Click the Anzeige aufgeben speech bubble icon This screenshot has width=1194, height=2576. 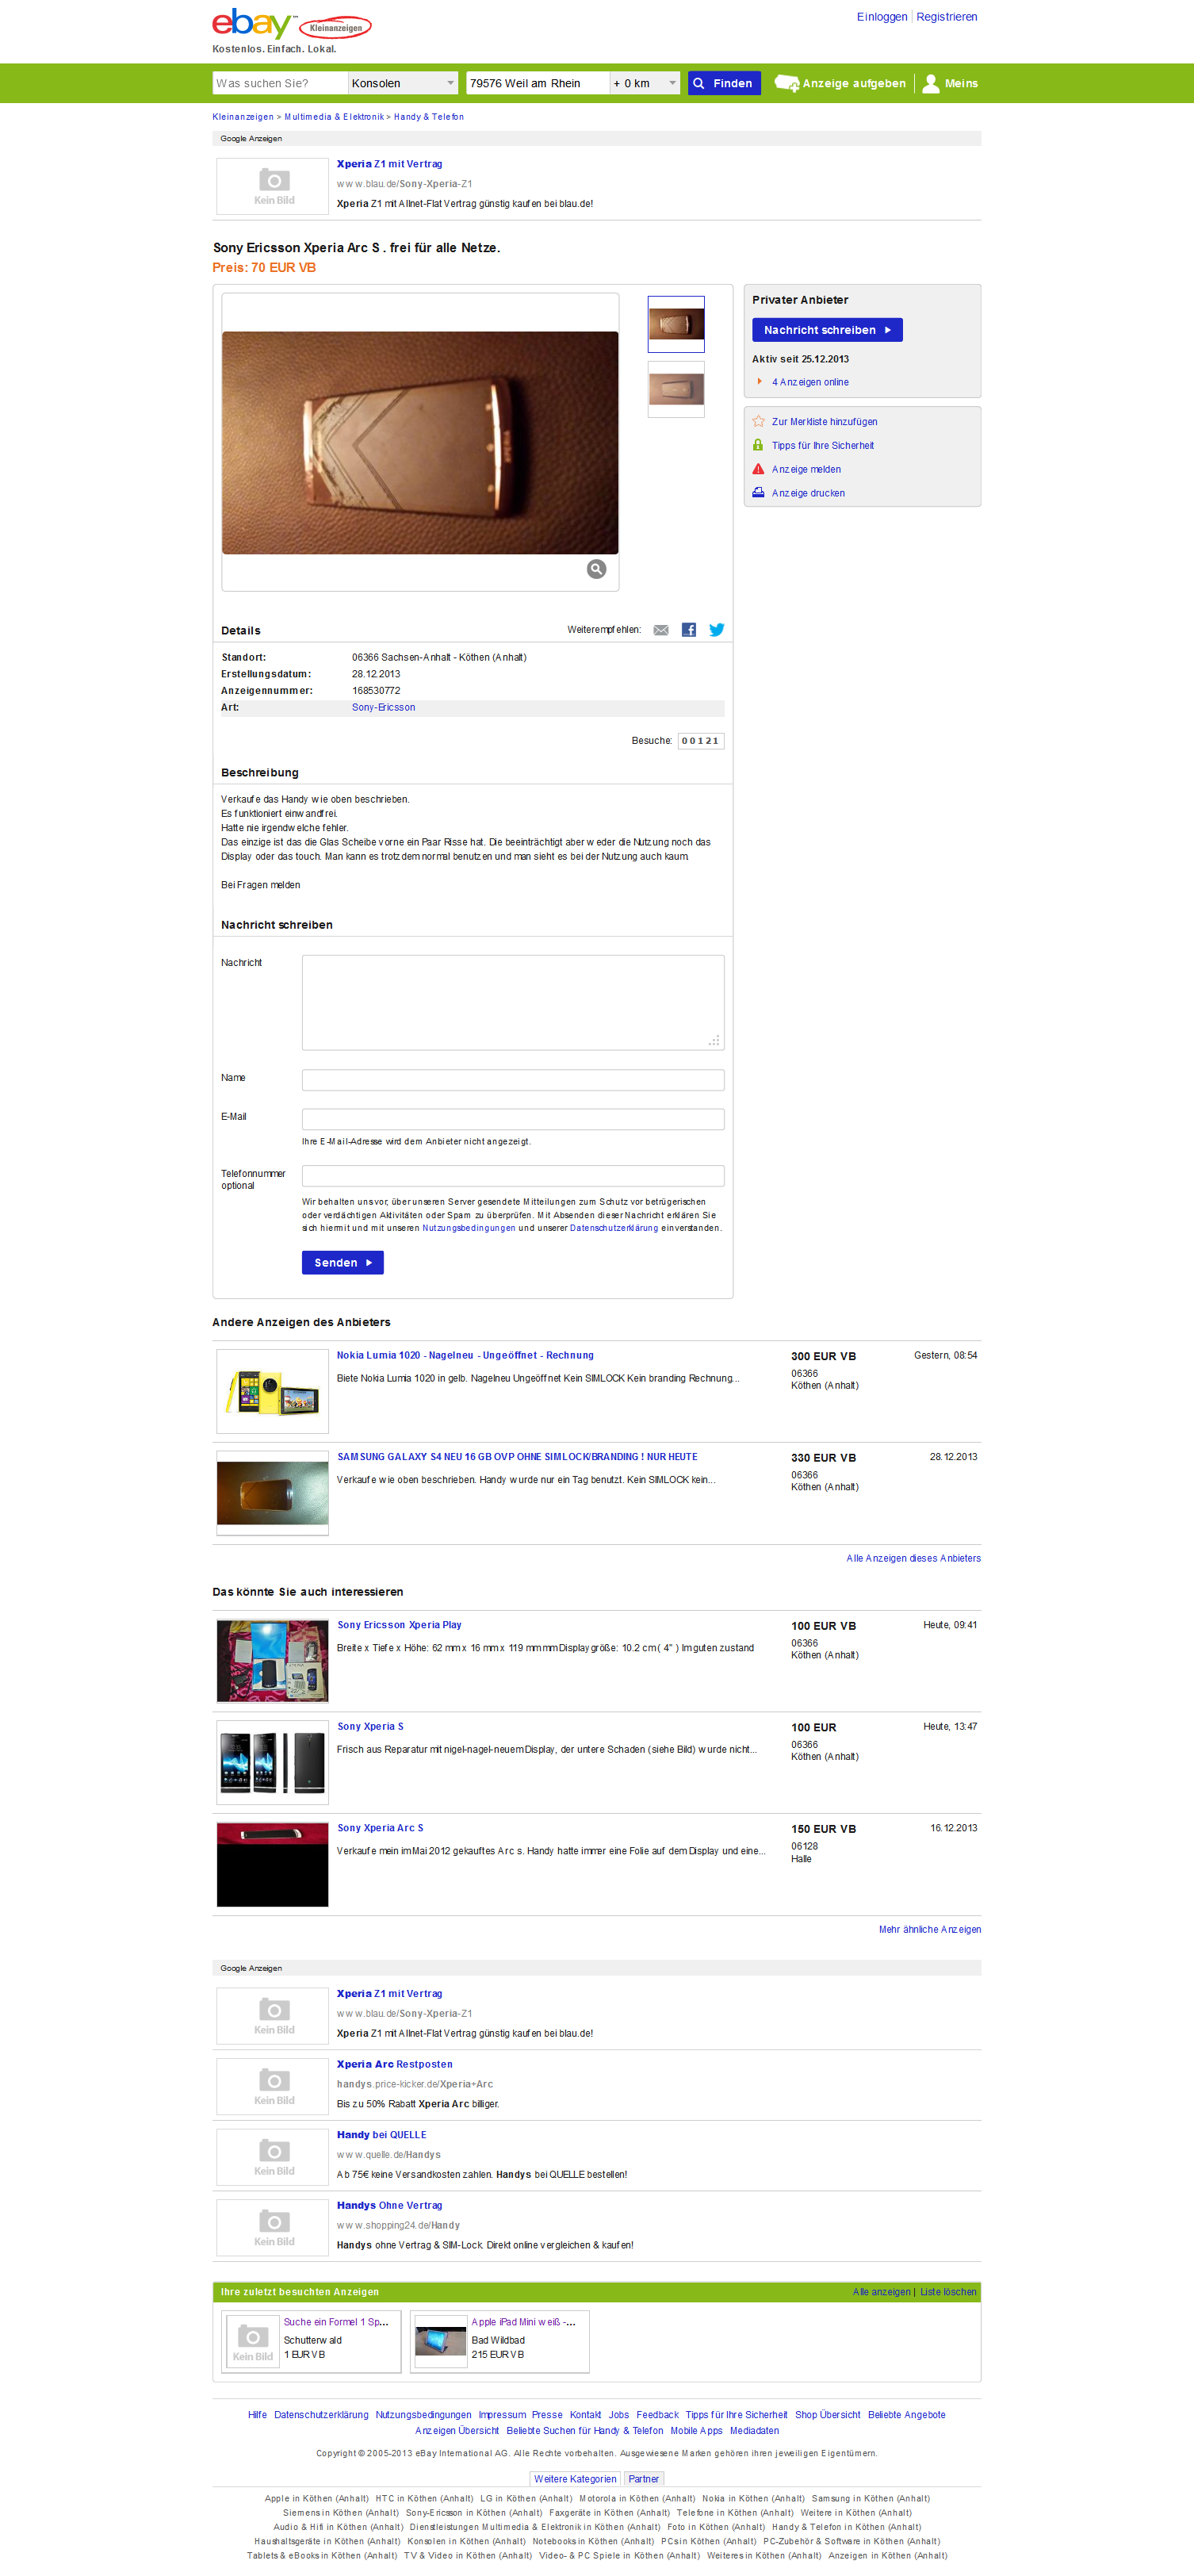[787, 83]
